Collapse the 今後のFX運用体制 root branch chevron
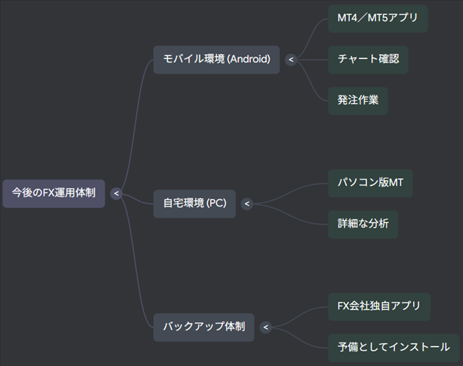The image size is (463, 366). (x=116, y=193)
